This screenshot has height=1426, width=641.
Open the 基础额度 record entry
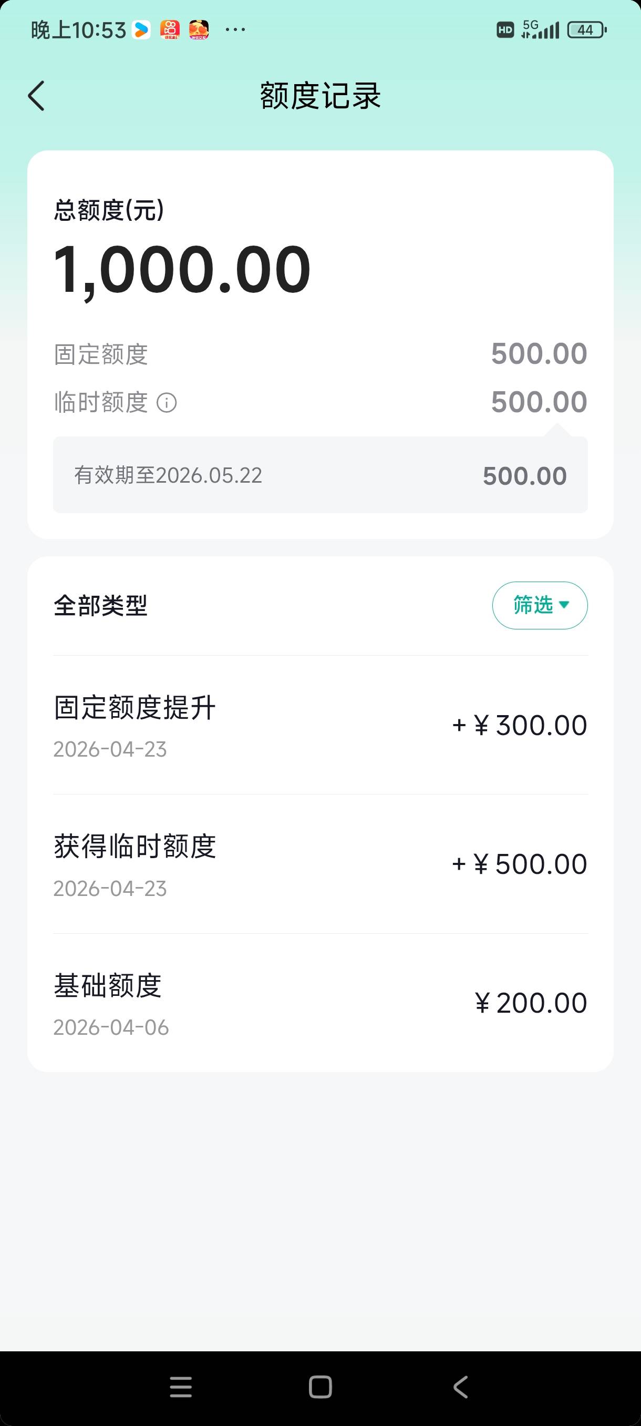coord(320,1003)
